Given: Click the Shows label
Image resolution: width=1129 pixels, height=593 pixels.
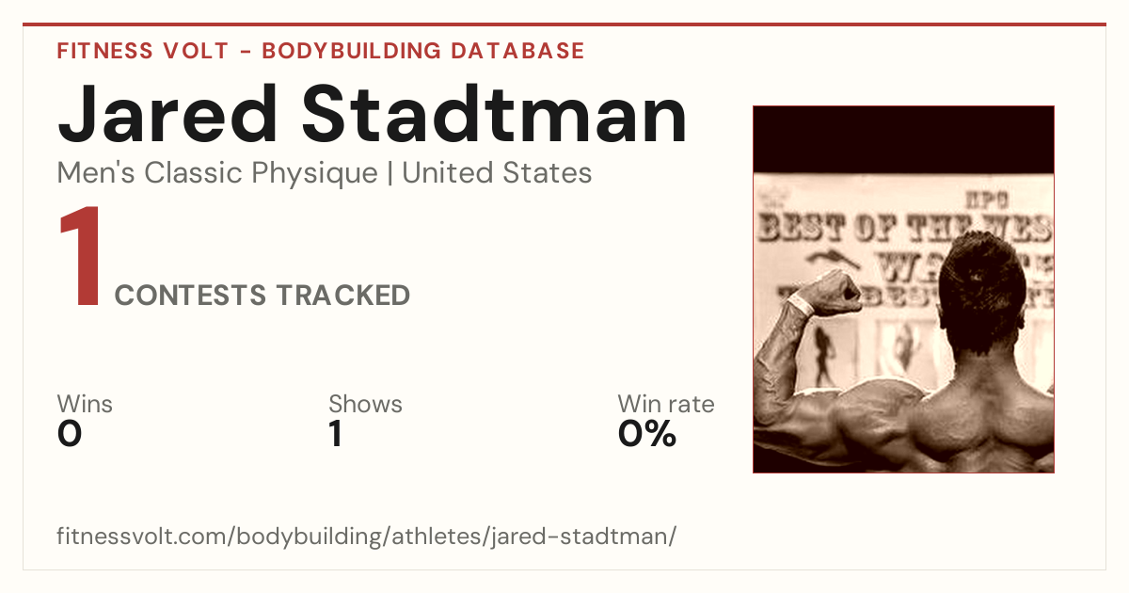Looking at the screenshot, I should (x=365, y=404).
